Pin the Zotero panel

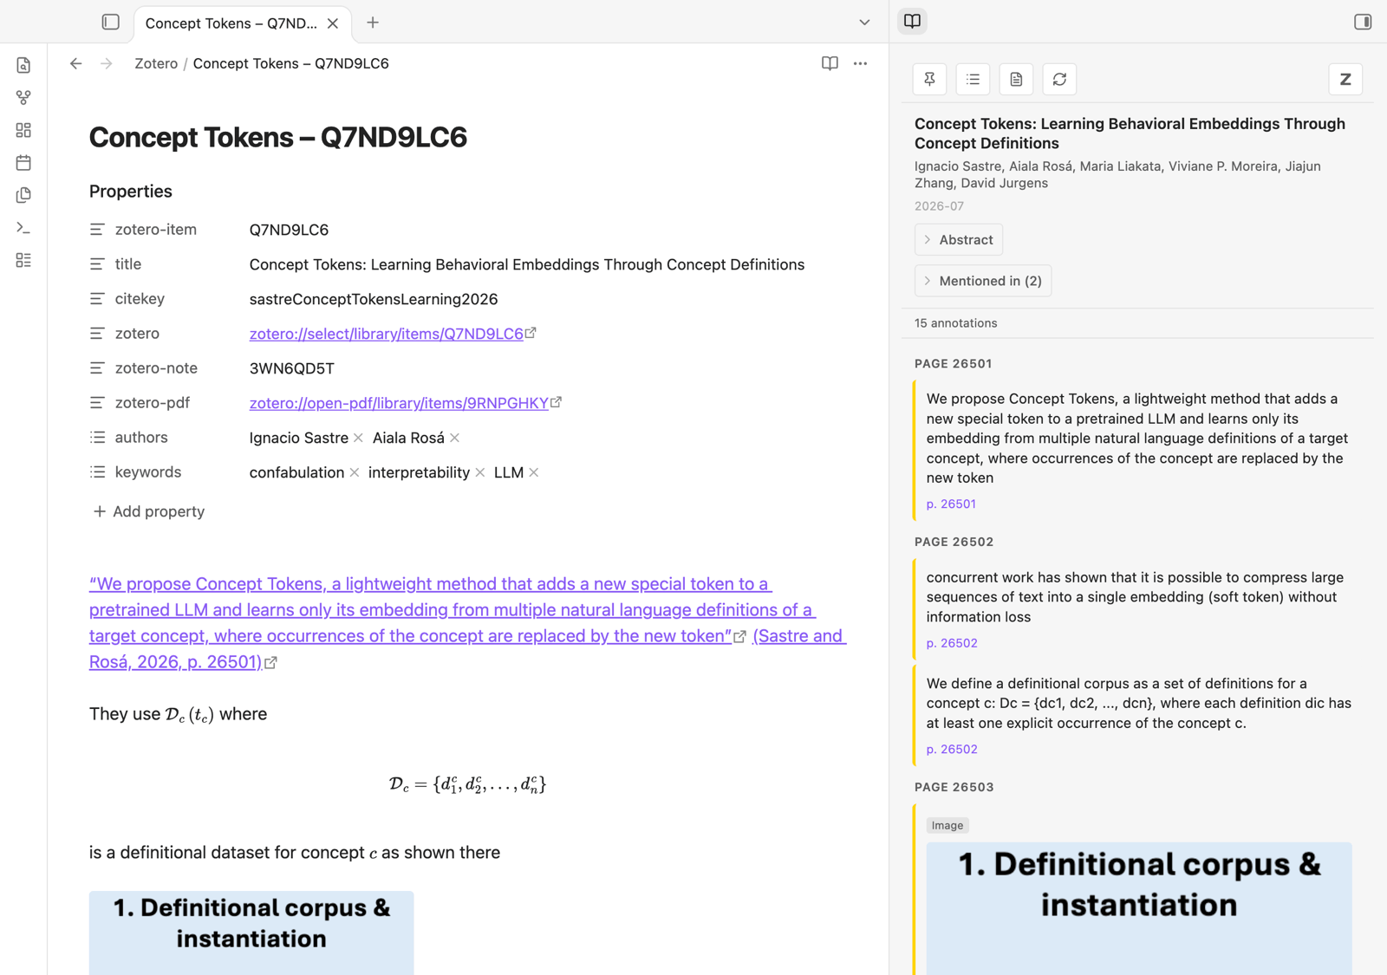click(929, 79)
